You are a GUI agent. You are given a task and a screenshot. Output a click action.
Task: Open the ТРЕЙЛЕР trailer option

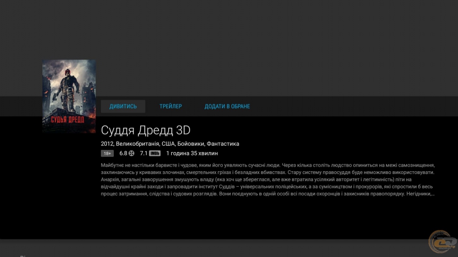coord(170,107)
